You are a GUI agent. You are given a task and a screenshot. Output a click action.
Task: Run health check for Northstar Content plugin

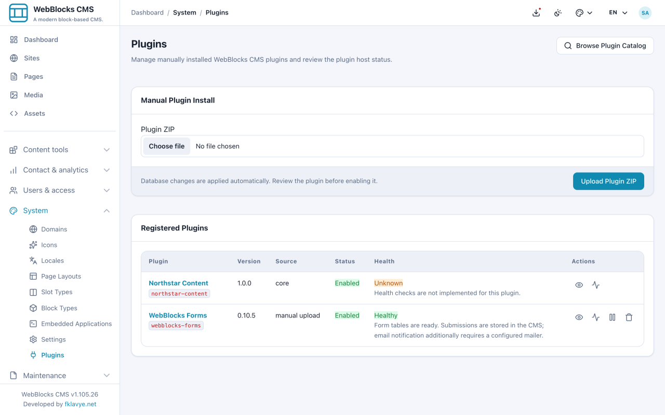point(595,285)
